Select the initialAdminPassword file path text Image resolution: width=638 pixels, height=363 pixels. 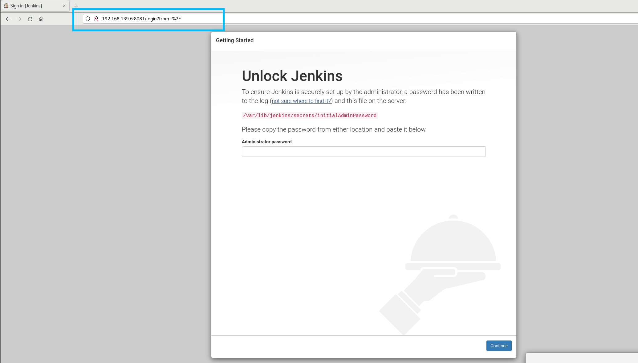(x=309, y=116)
